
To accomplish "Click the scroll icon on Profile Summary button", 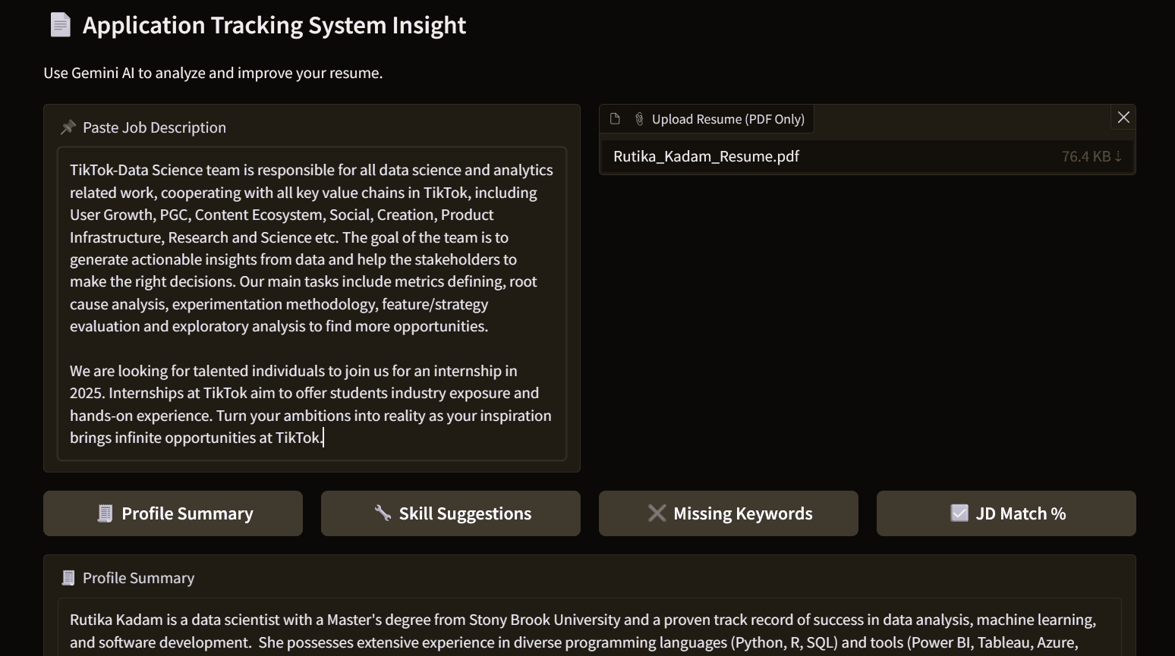I will (105, 513).
